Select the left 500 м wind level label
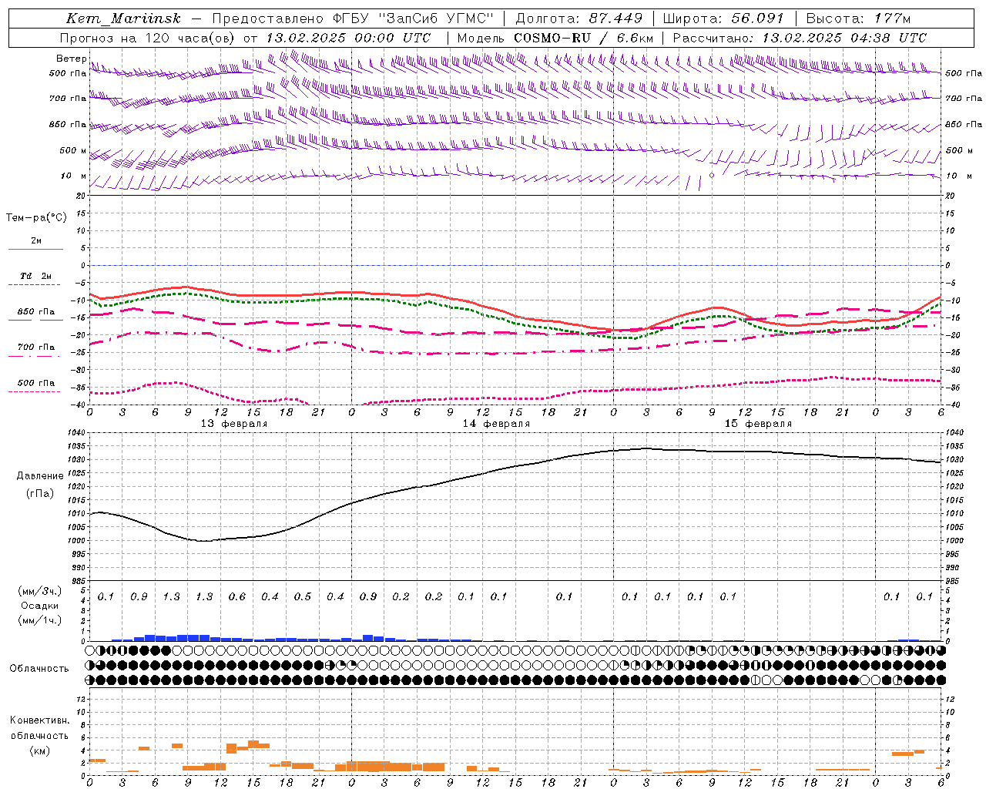 (73, 150)
